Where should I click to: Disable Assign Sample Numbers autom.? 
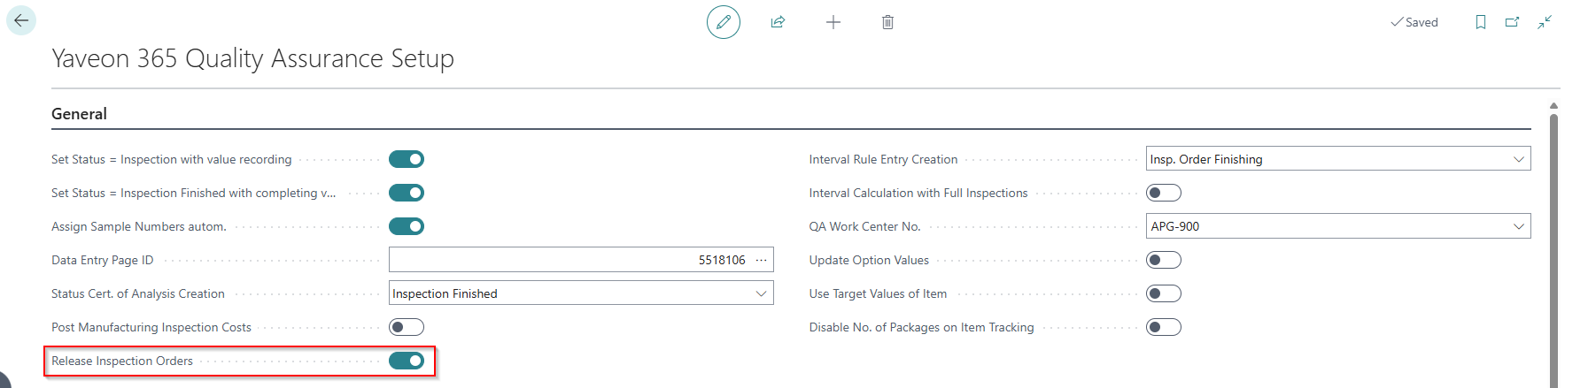tap(407, 226)
